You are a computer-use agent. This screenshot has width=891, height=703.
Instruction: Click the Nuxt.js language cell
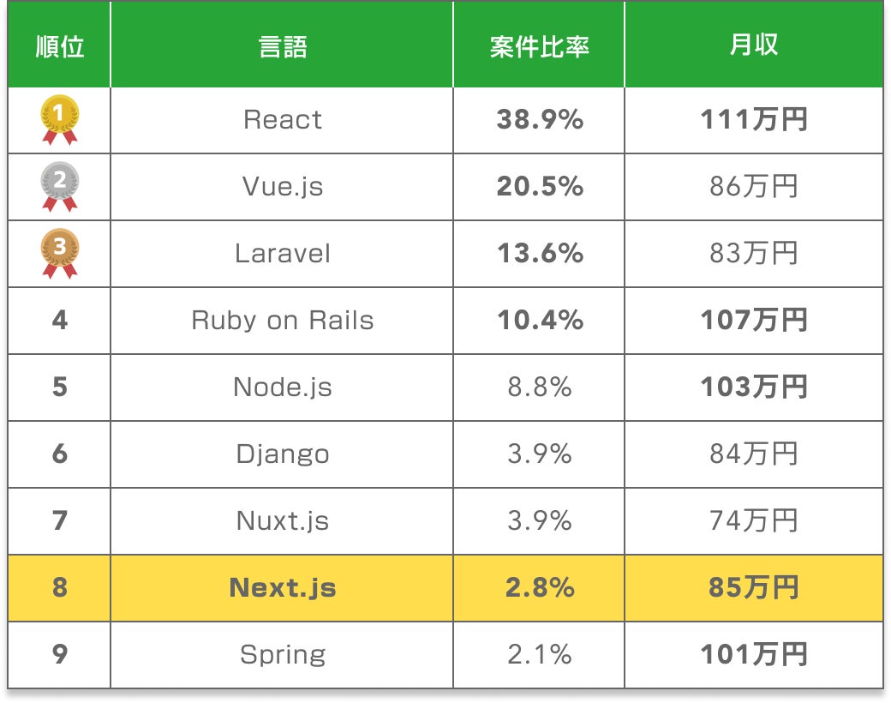click(283, 521)
